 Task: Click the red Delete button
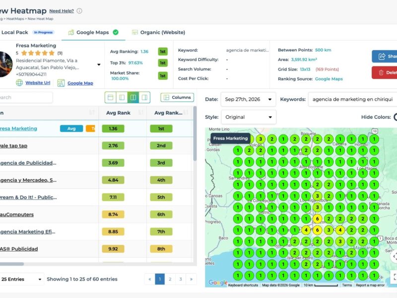(385, 73)
